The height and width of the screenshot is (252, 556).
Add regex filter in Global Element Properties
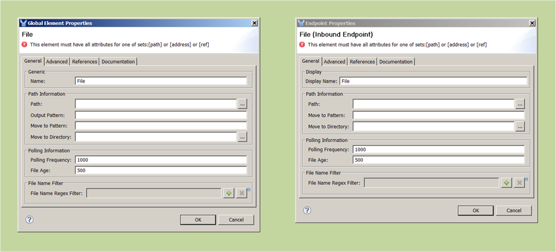click(229, 193)
